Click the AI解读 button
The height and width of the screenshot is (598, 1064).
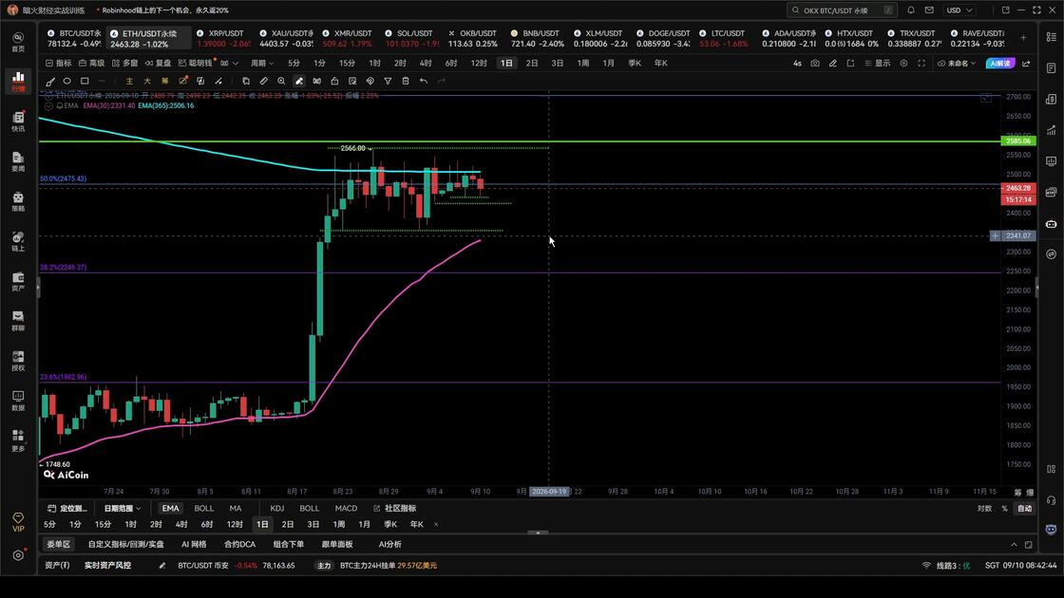click(1000, 63)
